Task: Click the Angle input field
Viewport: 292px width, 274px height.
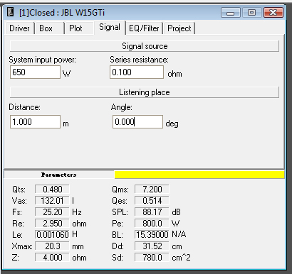Action: pos(137,122)
